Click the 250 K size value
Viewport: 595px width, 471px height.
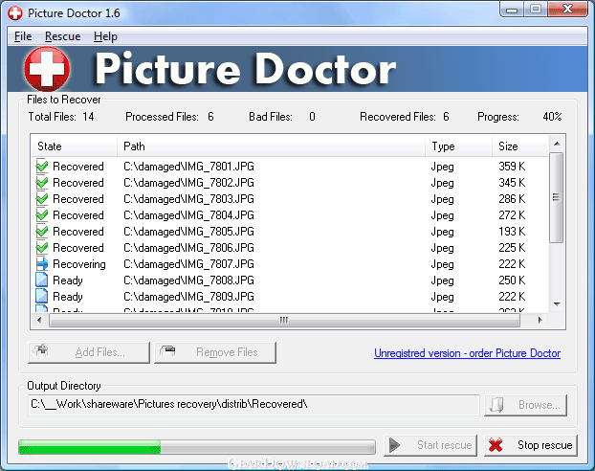point(512,280)
